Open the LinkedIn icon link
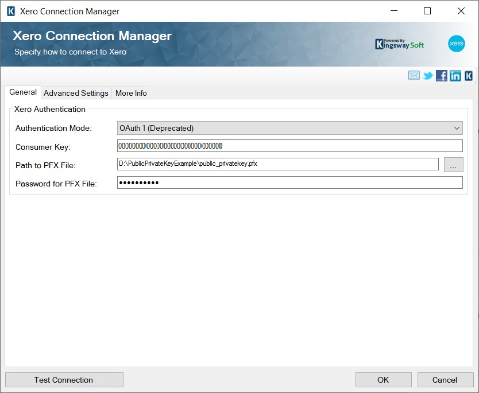The width and height of the screenshot is (479, 393). [455, 75]
